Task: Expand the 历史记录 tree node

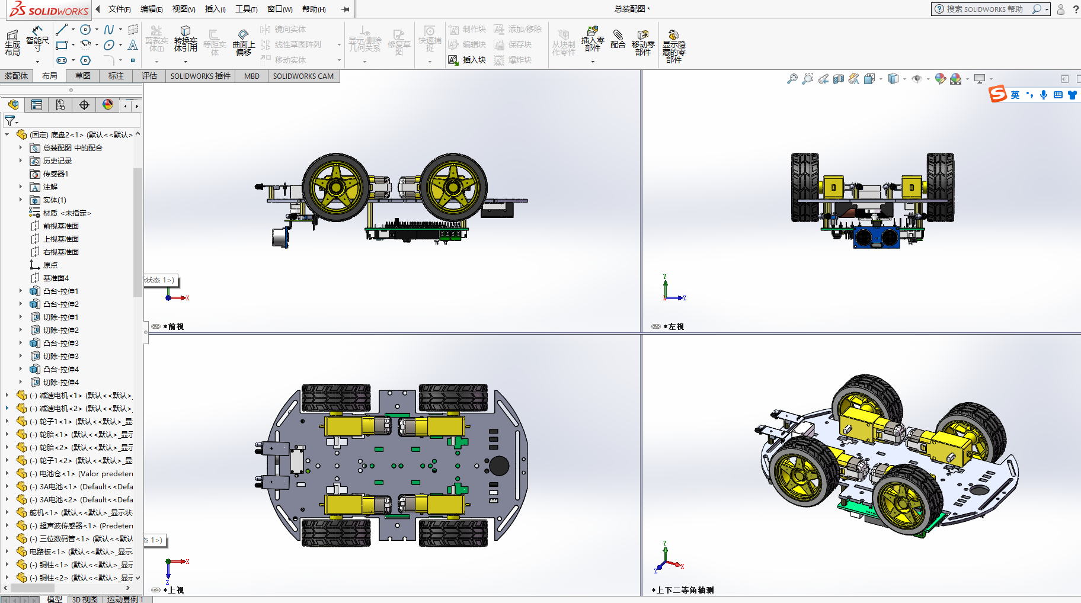Action: click(20, 161)
